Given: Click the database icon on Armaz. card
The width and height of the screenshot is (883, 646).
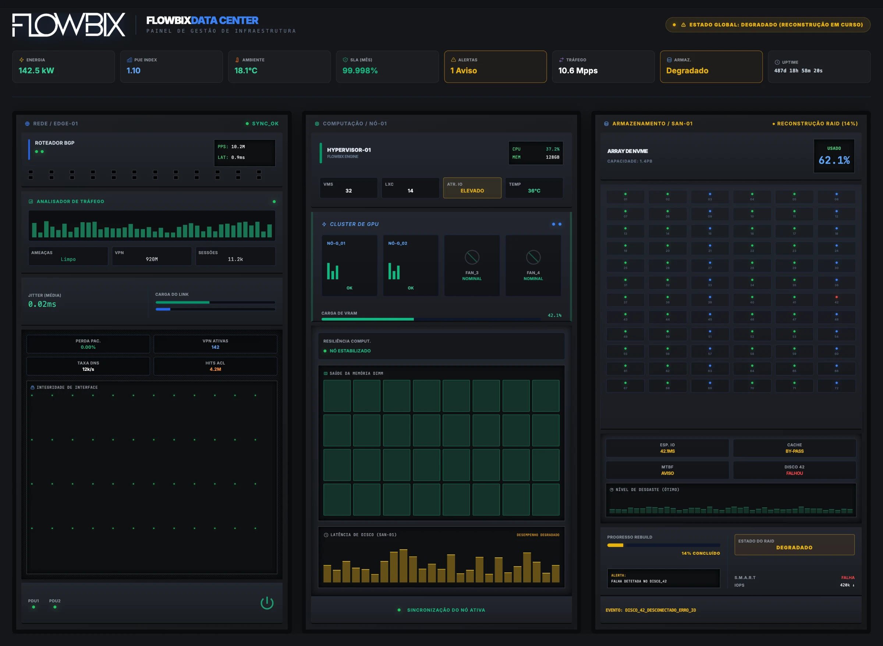Looking at the screenshot, I should 669,60.
